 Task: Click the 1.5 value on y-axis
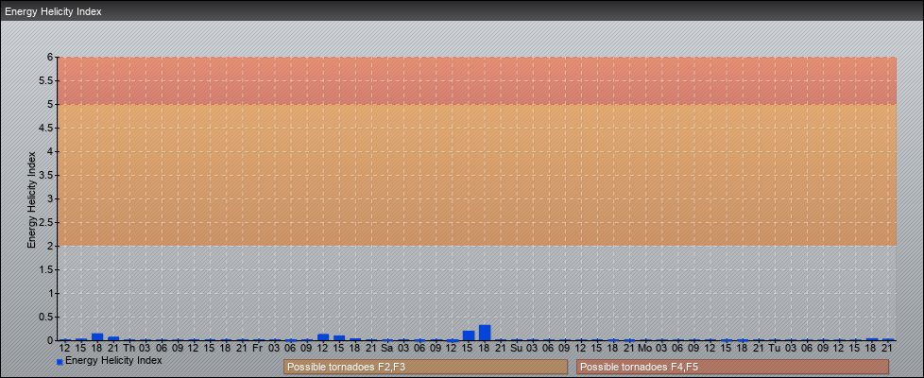(46, 269)
